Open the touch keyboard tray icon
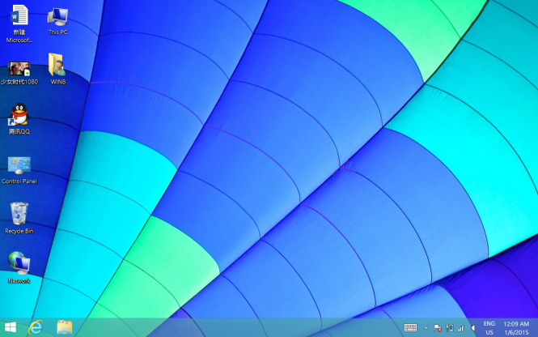 pos(410,328)
